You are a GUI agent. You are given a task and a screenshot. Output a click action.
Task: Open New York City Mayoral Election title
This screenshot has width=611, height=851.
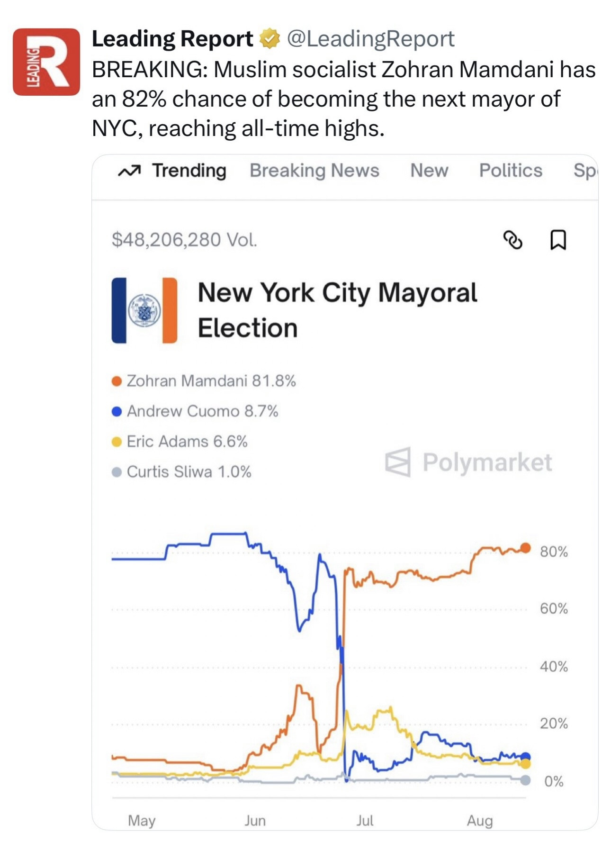coord(337,310)
